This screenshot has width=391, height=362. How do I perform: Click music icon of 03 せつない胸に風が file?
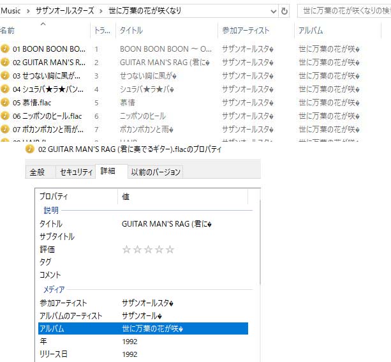point(4,75)
